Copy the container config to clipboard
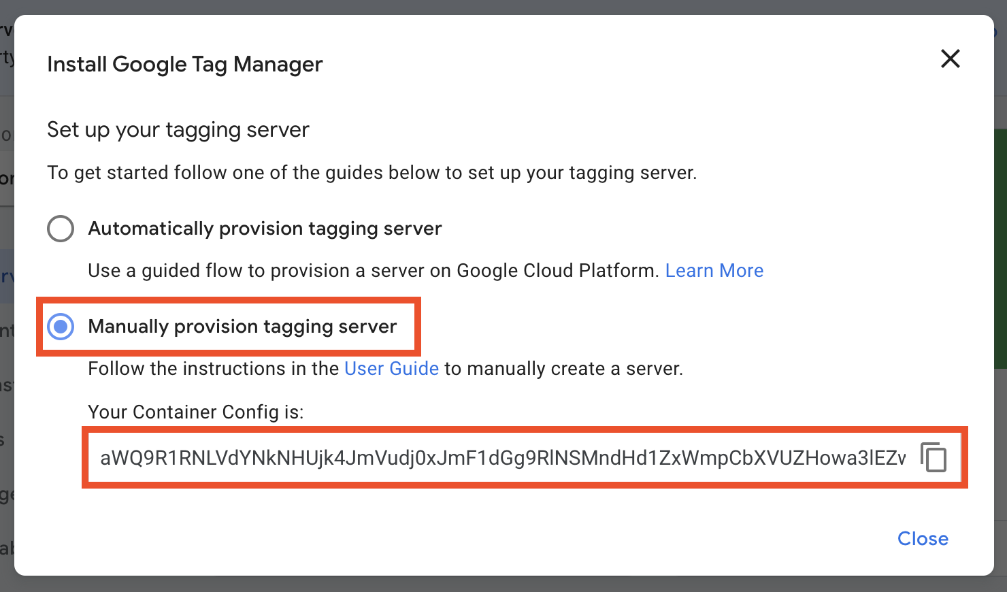 click(x=934, y=457)
